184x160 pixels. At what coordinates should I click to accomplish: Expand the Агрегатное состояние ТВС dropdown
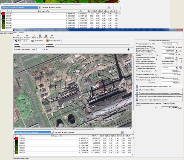tap(177, 44)
